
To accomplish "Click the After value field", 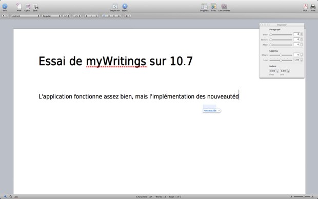I will coord(296,45).
